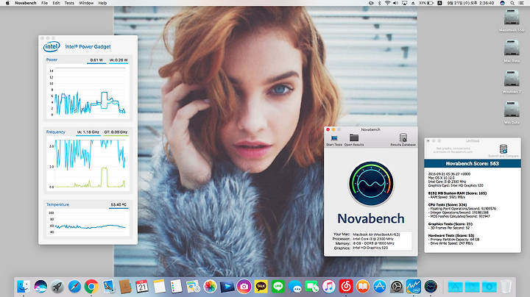Open the Window menu
The image size is (530, 297).
pyautogui.click(x=86, y=3)
